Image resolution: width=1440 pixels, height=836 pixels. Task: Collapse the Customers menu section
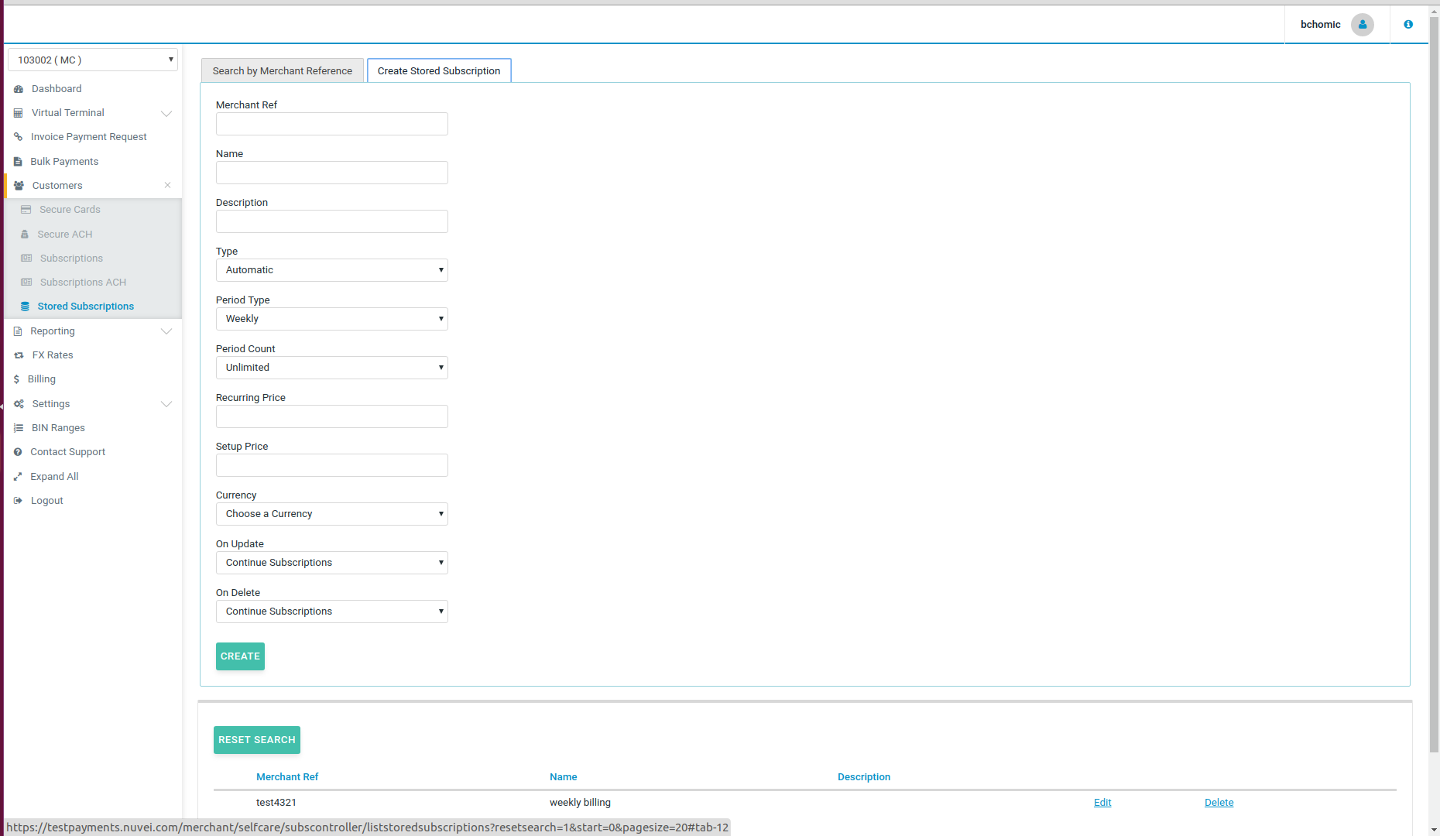167,185
